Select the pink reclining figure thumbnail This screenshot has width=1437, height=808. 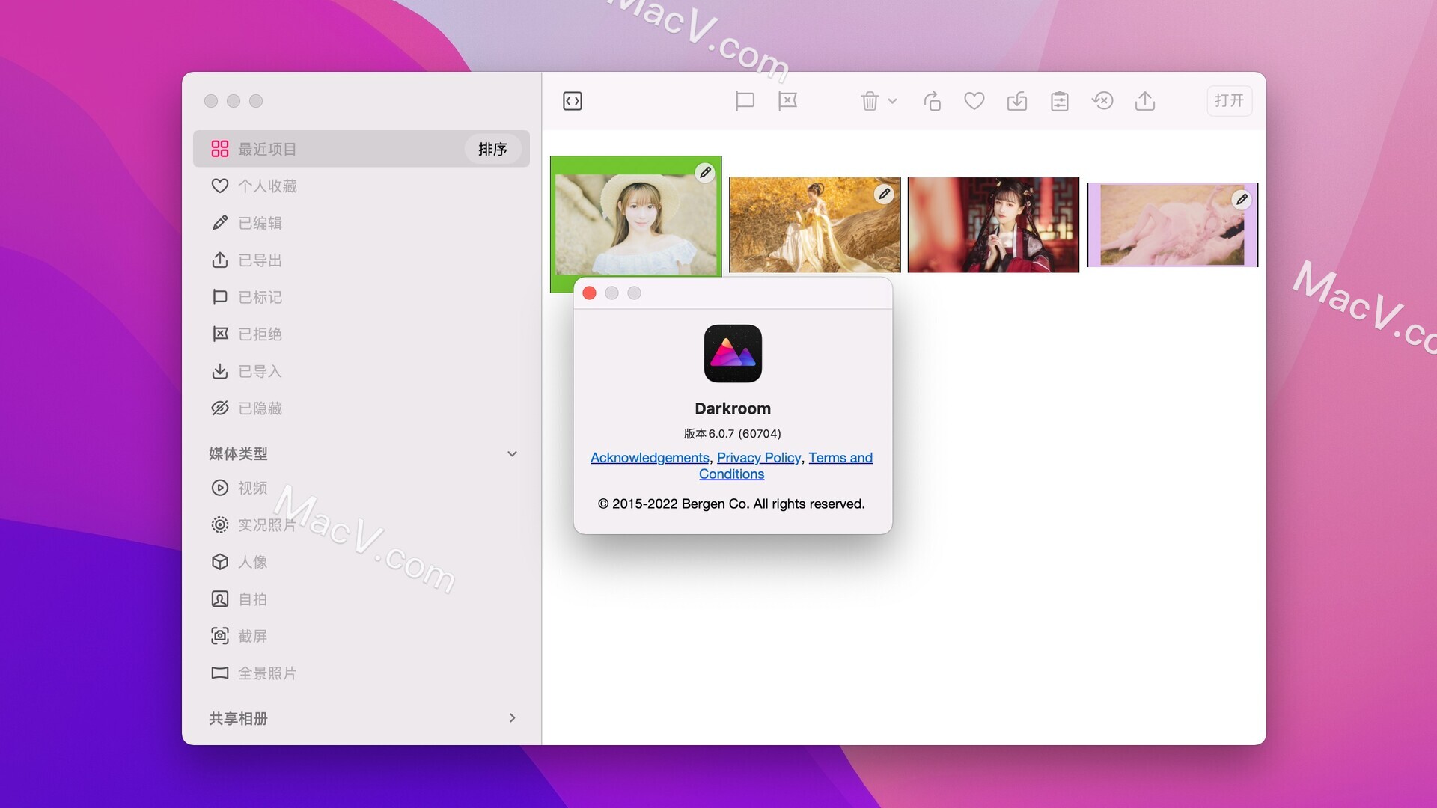[1172, 225]
